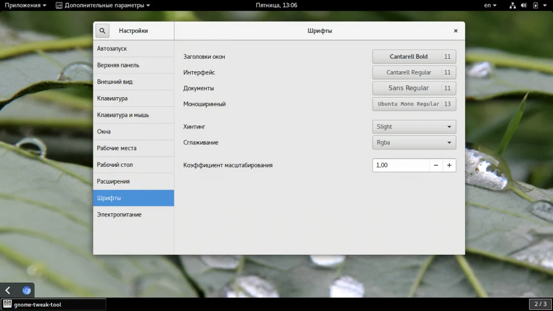553x311 pixels.
Task: Open the Хинтинг Slight dropdown
Action: tap(414, 126)
